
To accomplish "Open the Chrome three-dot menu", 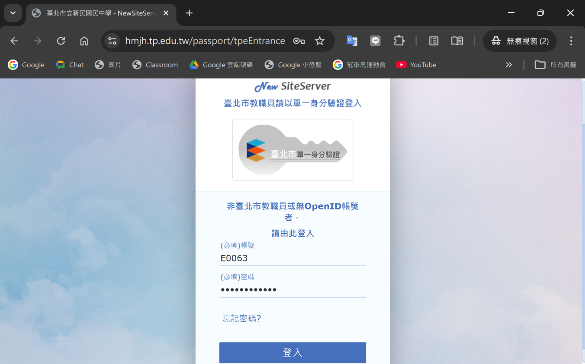I will [571, 41].
